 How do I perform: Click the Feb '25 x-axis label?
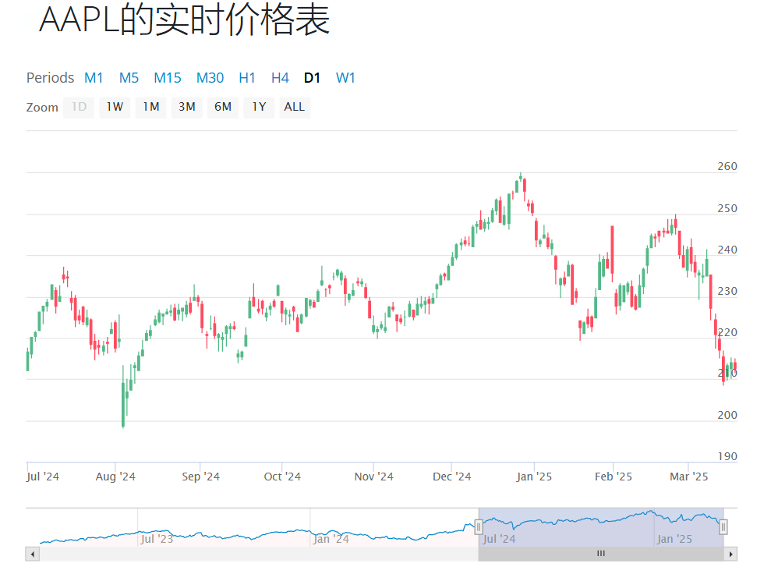pyautogui.click(x=614, y=477)
